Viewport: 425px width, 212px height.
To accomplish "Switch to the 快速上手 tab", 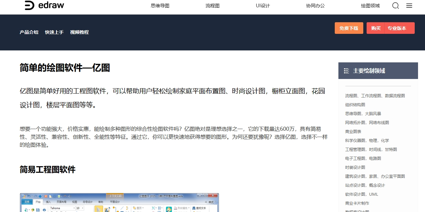I will [x=54, y=32].
